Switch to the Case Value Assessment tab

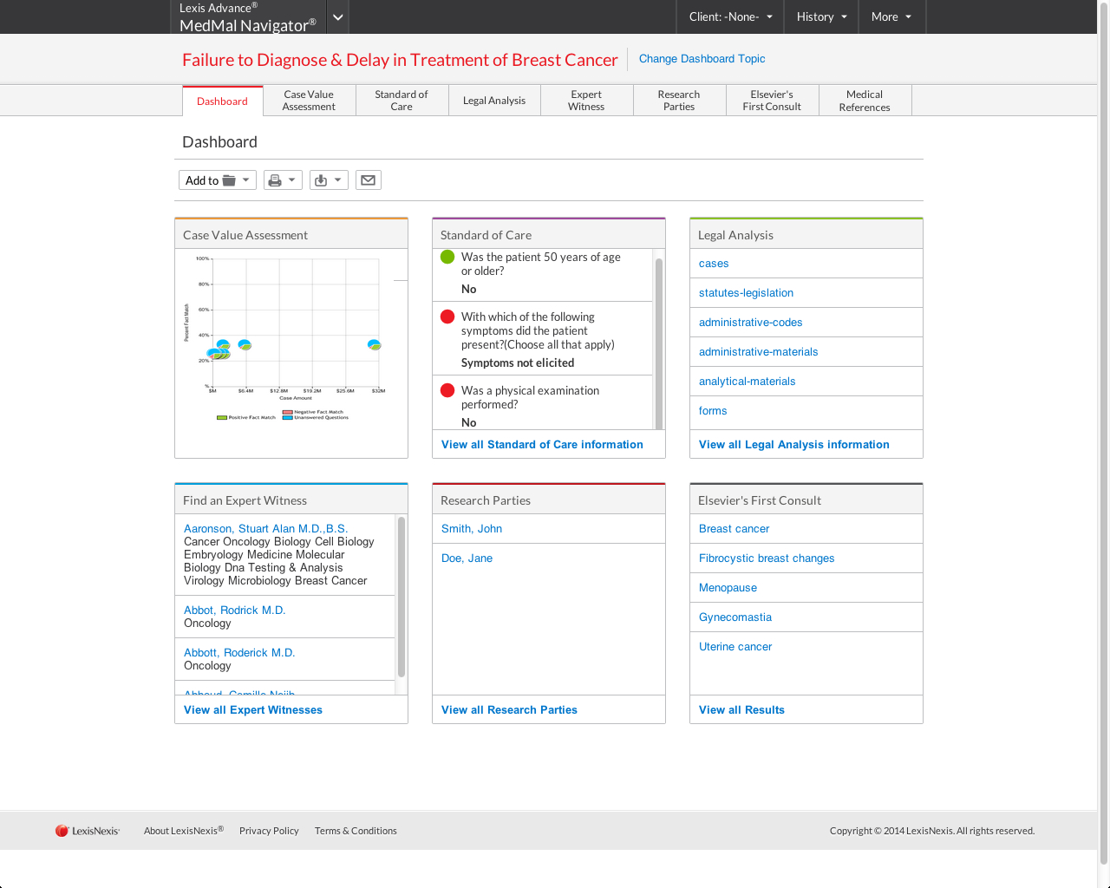pos(309,101)
